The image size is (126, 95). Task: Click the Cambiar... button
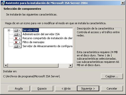[112, 76]
